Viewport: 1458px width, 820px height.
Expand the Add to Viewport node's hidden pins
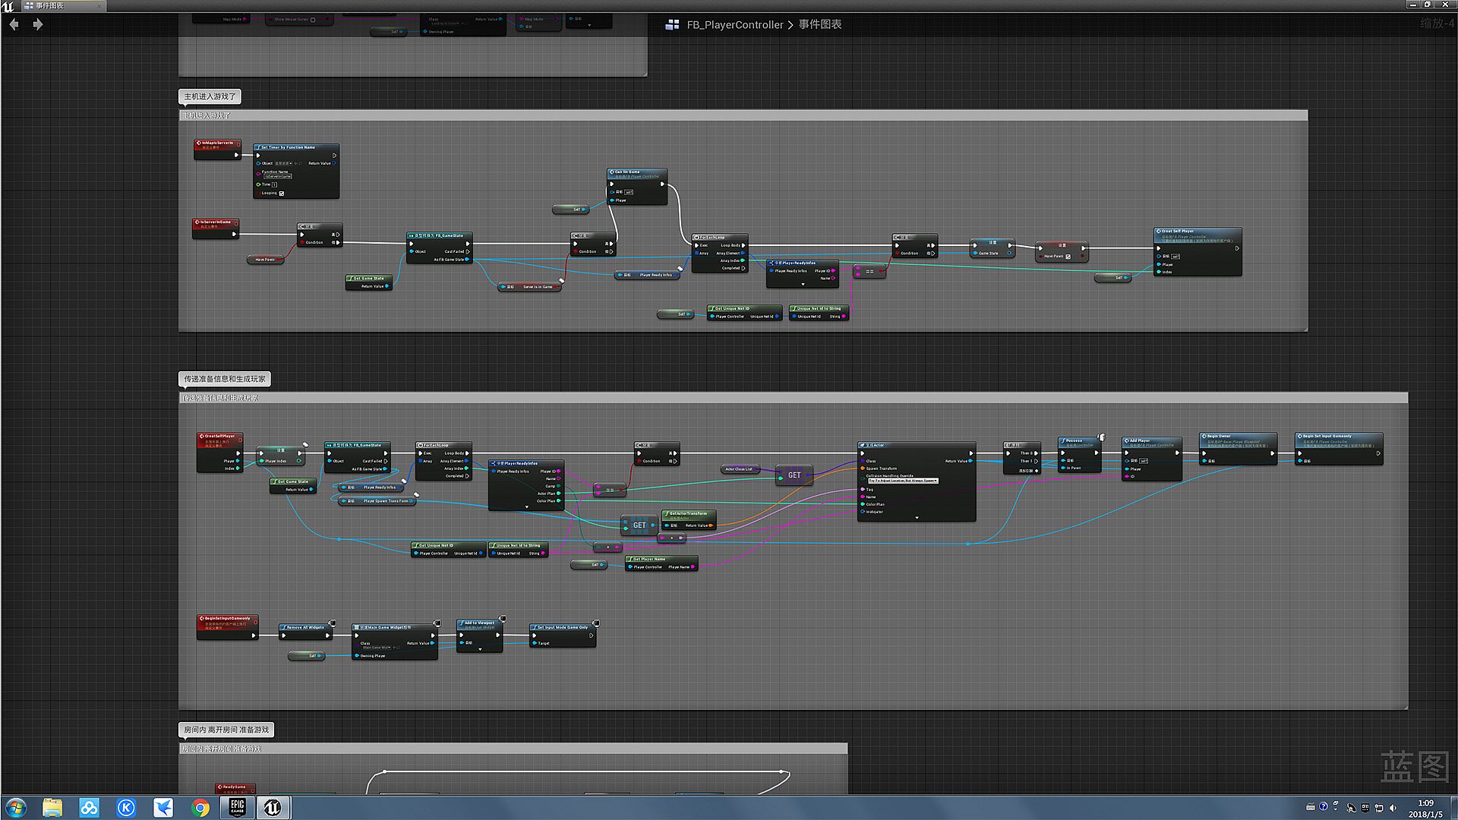tap(480, 650)
